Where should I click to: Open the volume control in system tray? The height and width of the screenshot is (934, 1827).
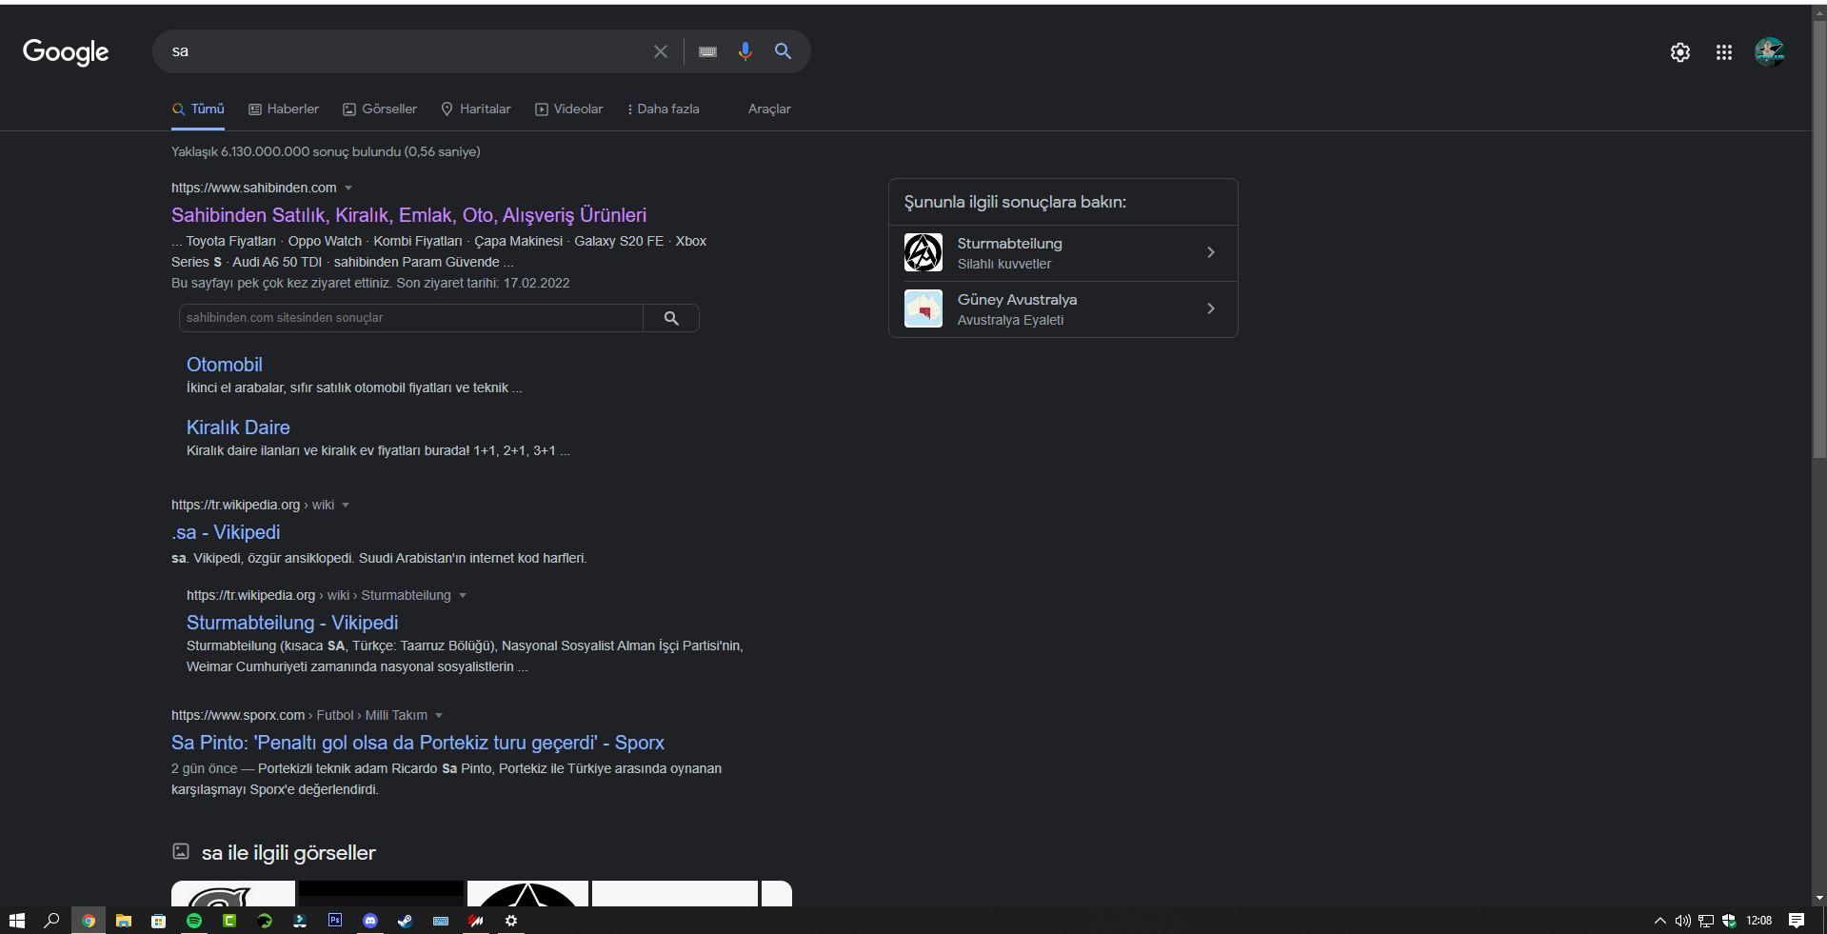click(x=1683, y=921)
